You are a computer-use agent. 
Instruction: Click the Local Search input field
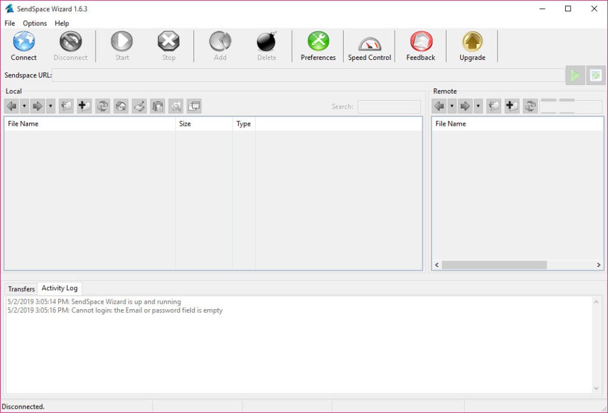click(389, 107)
